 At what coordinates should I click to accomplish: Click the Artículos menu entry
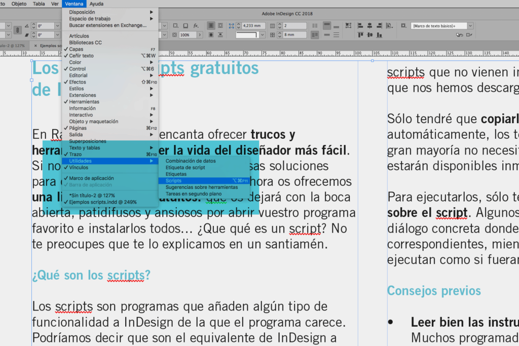pos(110,36)
